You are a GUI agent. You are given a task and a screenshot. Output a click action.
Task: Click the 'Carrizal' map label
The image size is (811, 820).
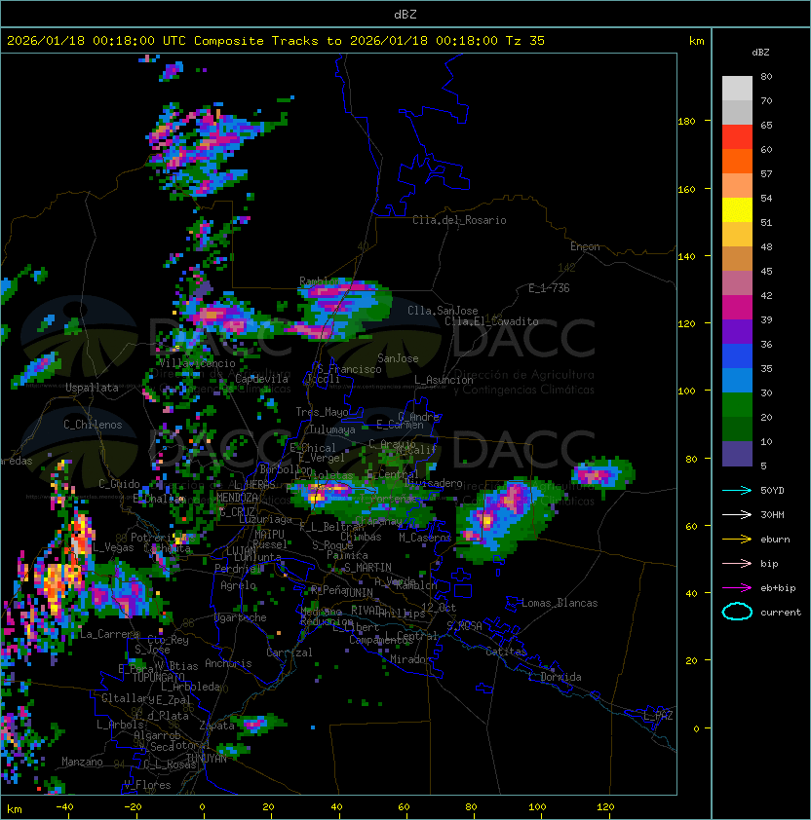coord(289,652)
